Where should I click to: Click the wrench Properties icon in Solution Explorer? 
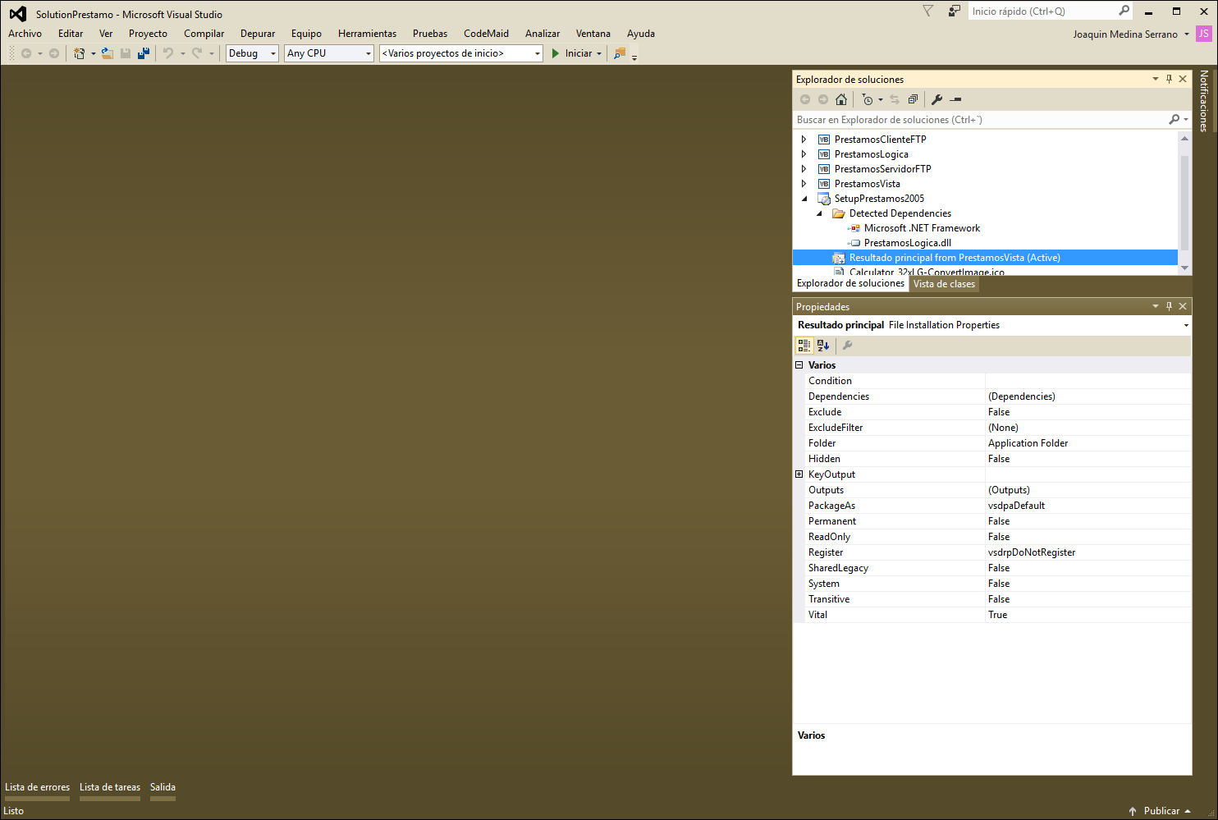936,99
